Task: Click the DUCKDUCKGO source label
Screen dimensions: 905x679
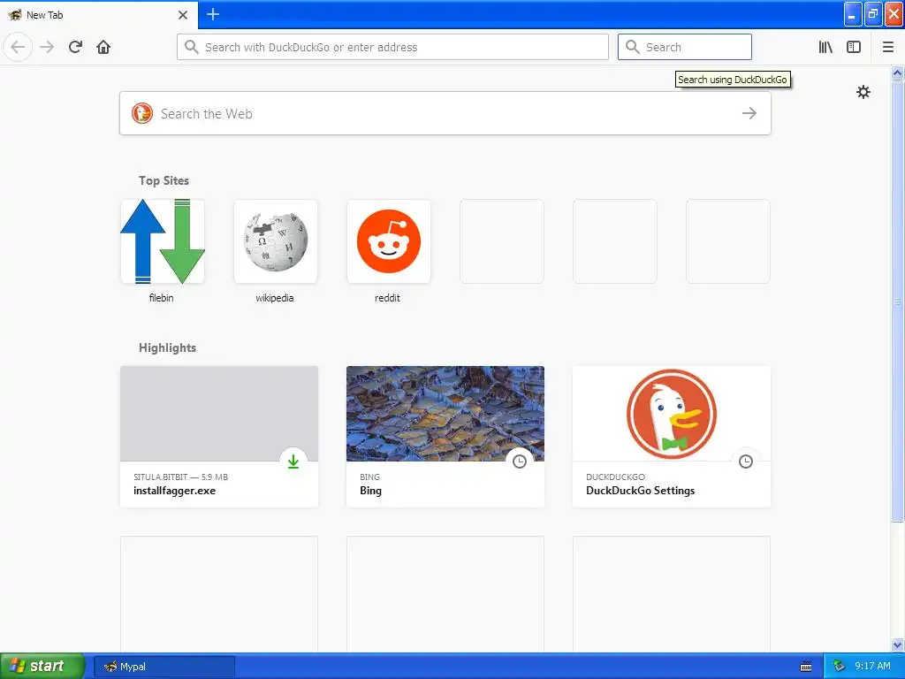Action: (615, 477)
